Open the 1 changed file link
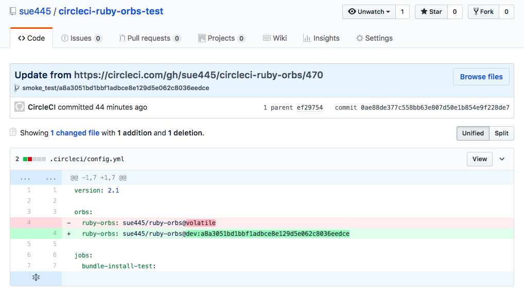The width and height of the screenshot is (524, 293). [x=75, y=133]
